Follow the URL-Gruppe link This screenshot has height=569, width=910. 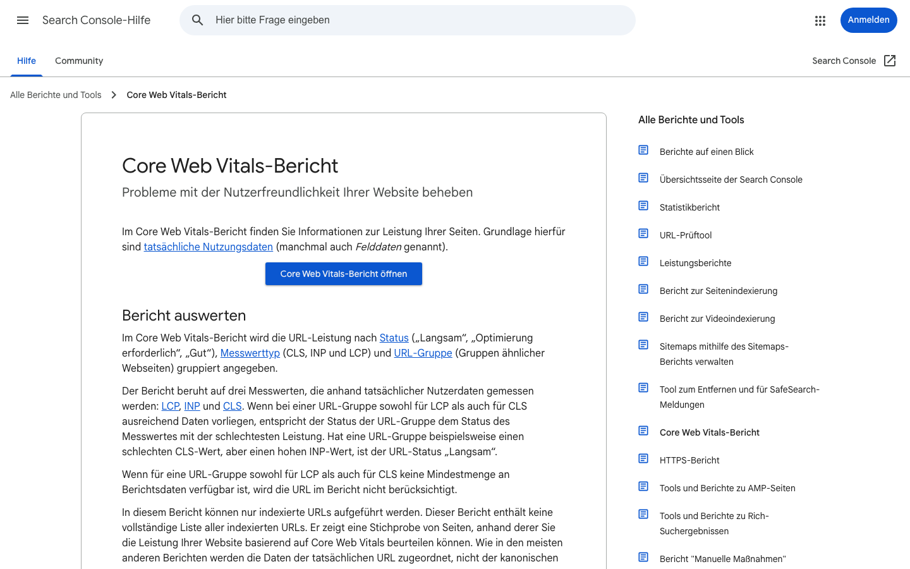coord(423,353)
